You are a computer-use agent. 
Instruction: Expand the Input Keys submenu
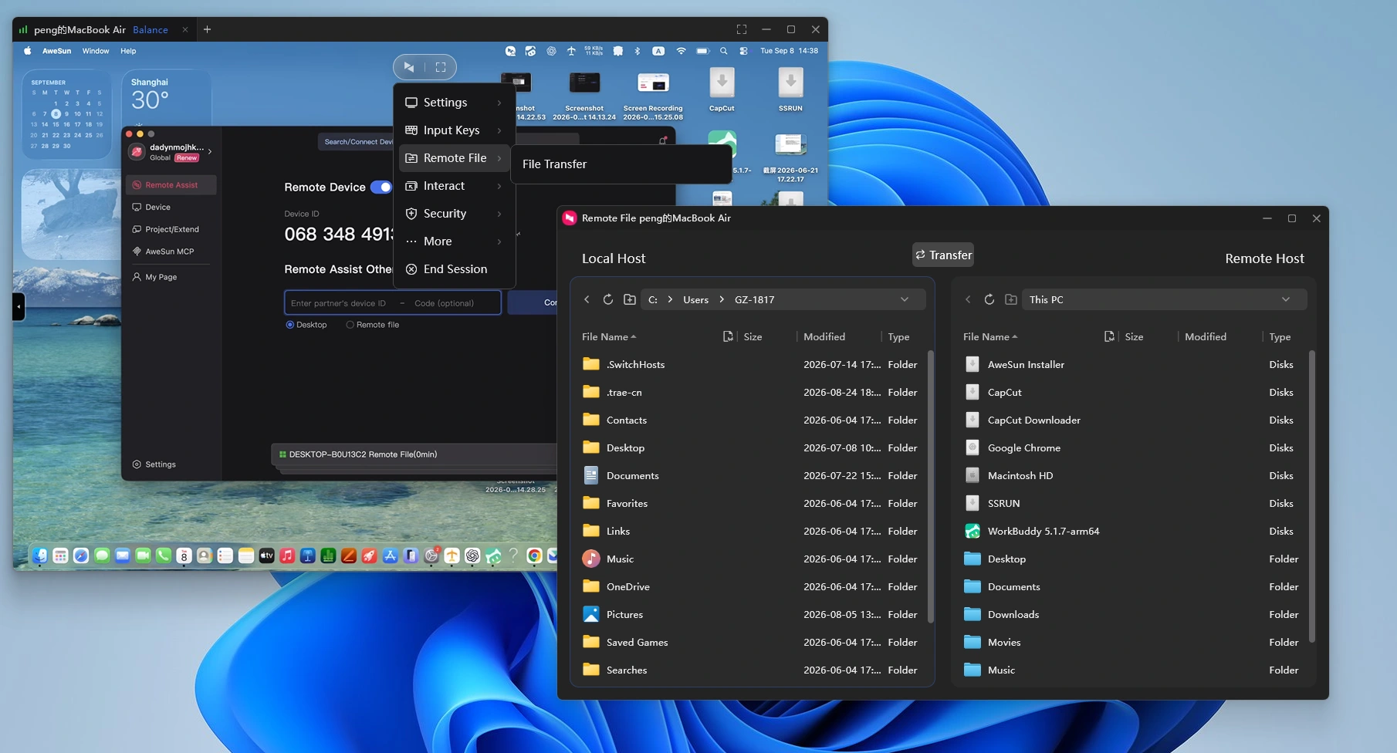(455, 130)
